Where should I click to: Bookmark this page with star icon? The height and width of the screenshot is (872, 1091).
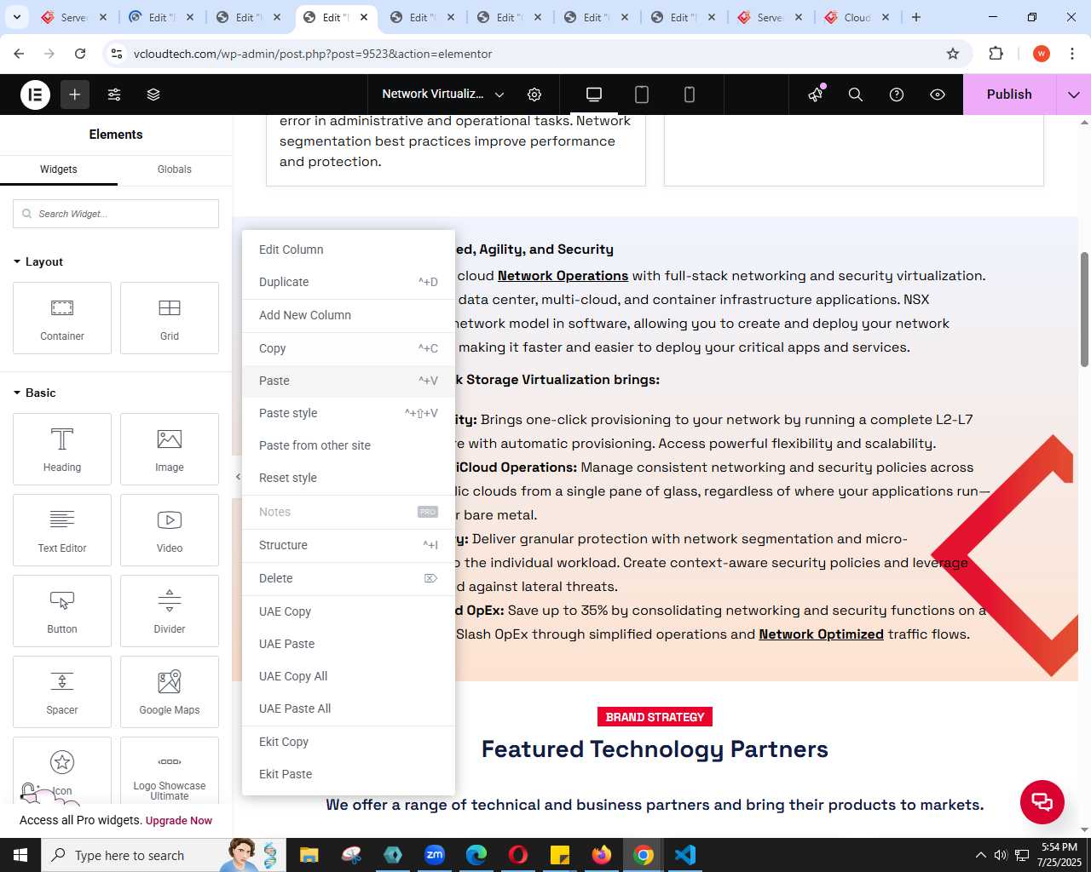click(953, 54)
